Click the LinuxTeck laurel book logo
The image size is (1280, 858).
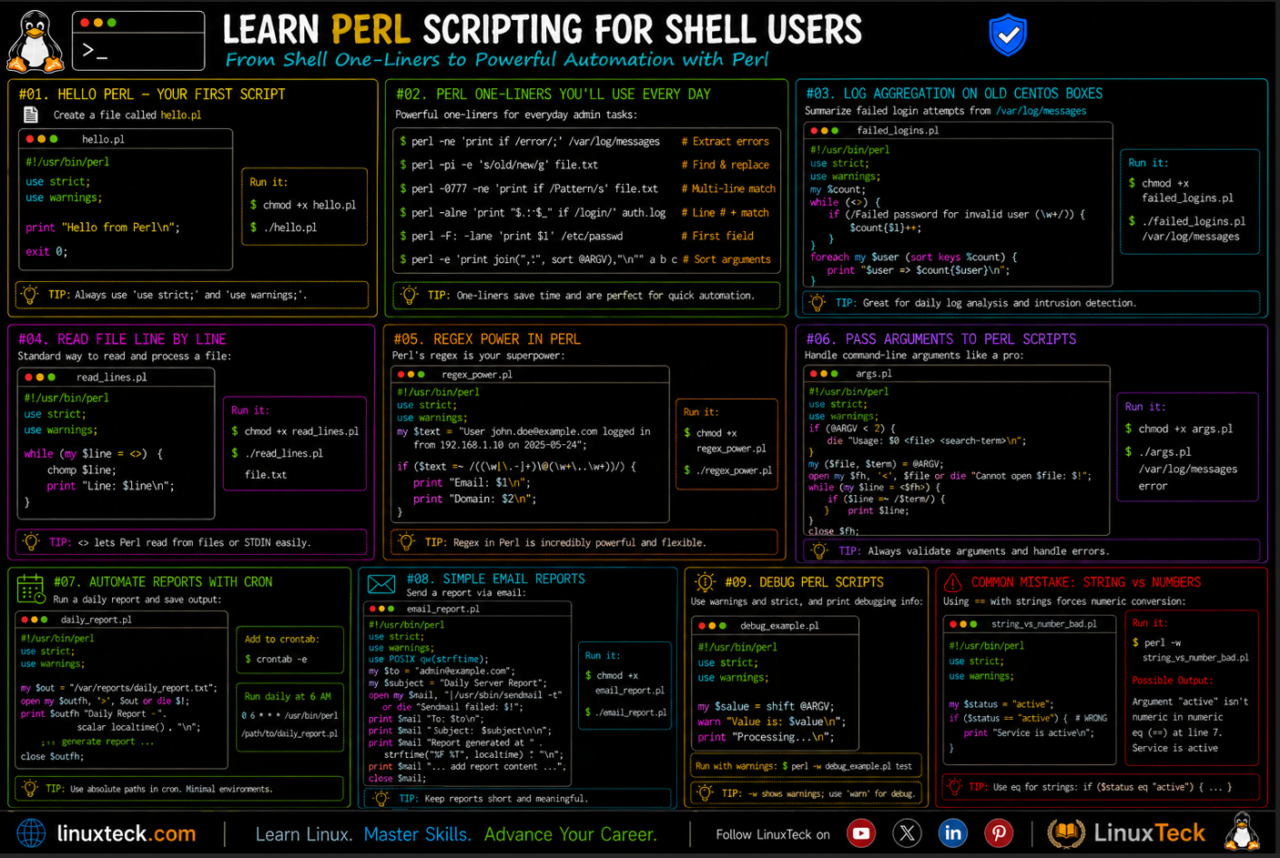[x=1066, y=833]
